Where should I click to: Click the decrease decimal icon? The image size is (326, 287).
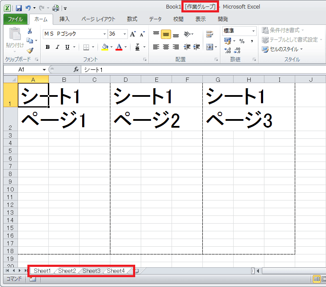(237, 50)
